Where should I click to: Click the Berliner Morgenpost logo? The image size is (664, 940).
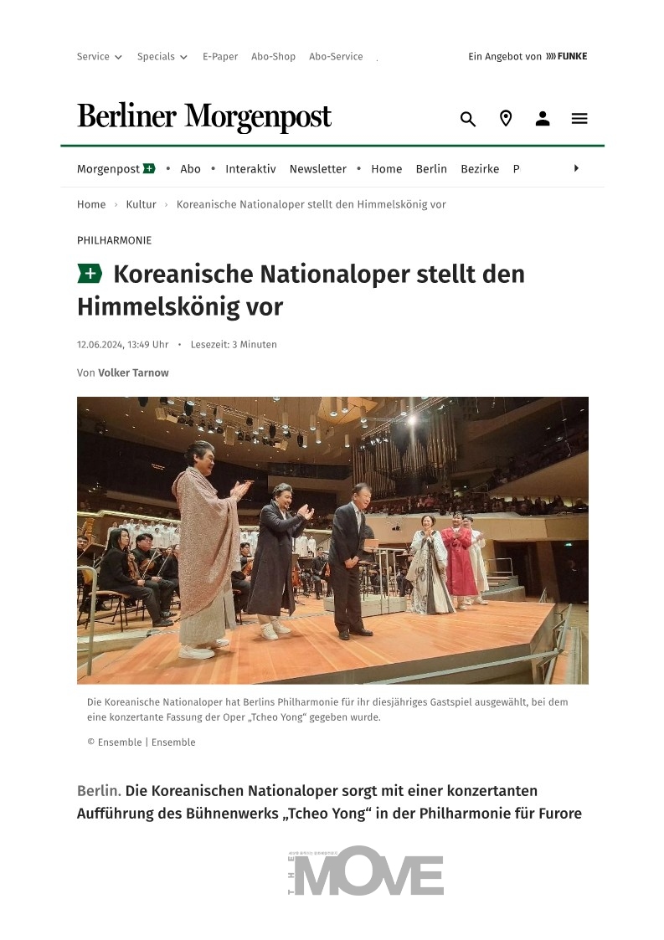[x=204, y=117]
